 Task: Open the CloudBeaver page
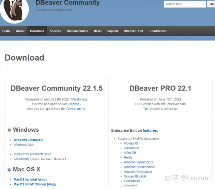coord(157,31)
